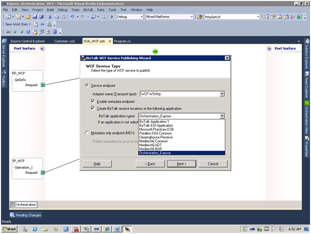Click the Next button in wizard
Viewport: 311px width, 234px height.
[181, 164]
